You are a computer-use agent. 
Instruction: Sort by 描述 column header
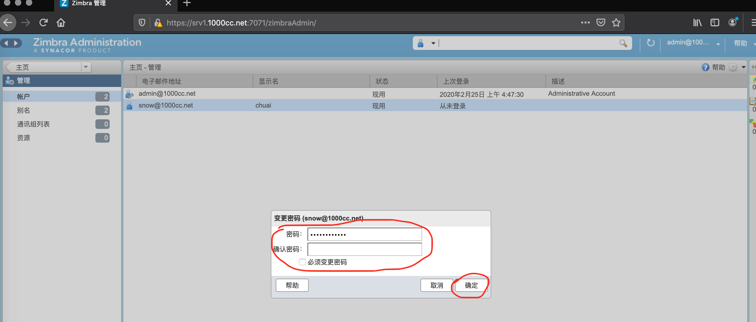(x=646, y=81)
